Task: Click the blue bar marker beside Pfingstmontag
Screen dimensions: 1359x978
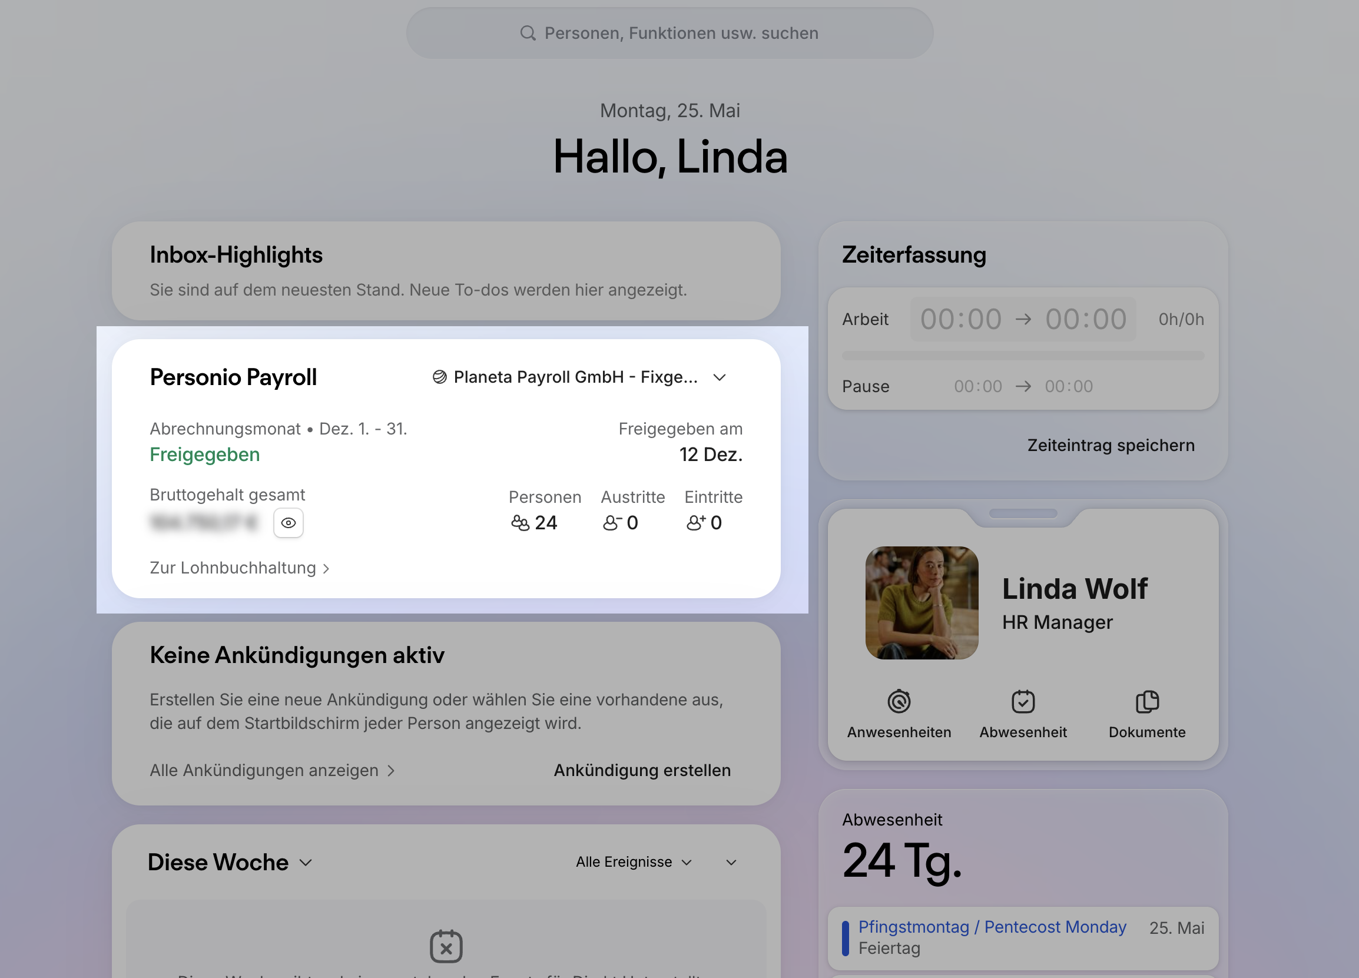Action: 846,938
